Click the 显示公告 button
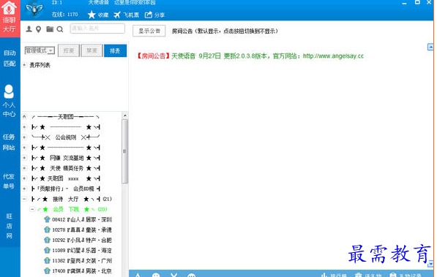 click(149, 31)
